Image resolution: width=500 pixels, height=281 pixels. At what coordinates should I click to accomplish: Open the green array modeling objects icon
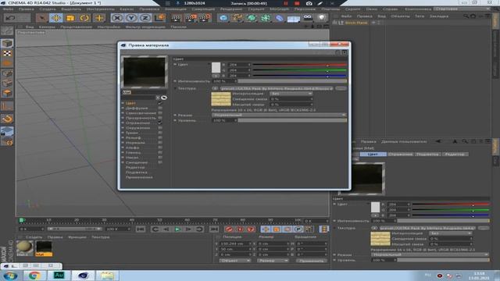coord(266,18)
